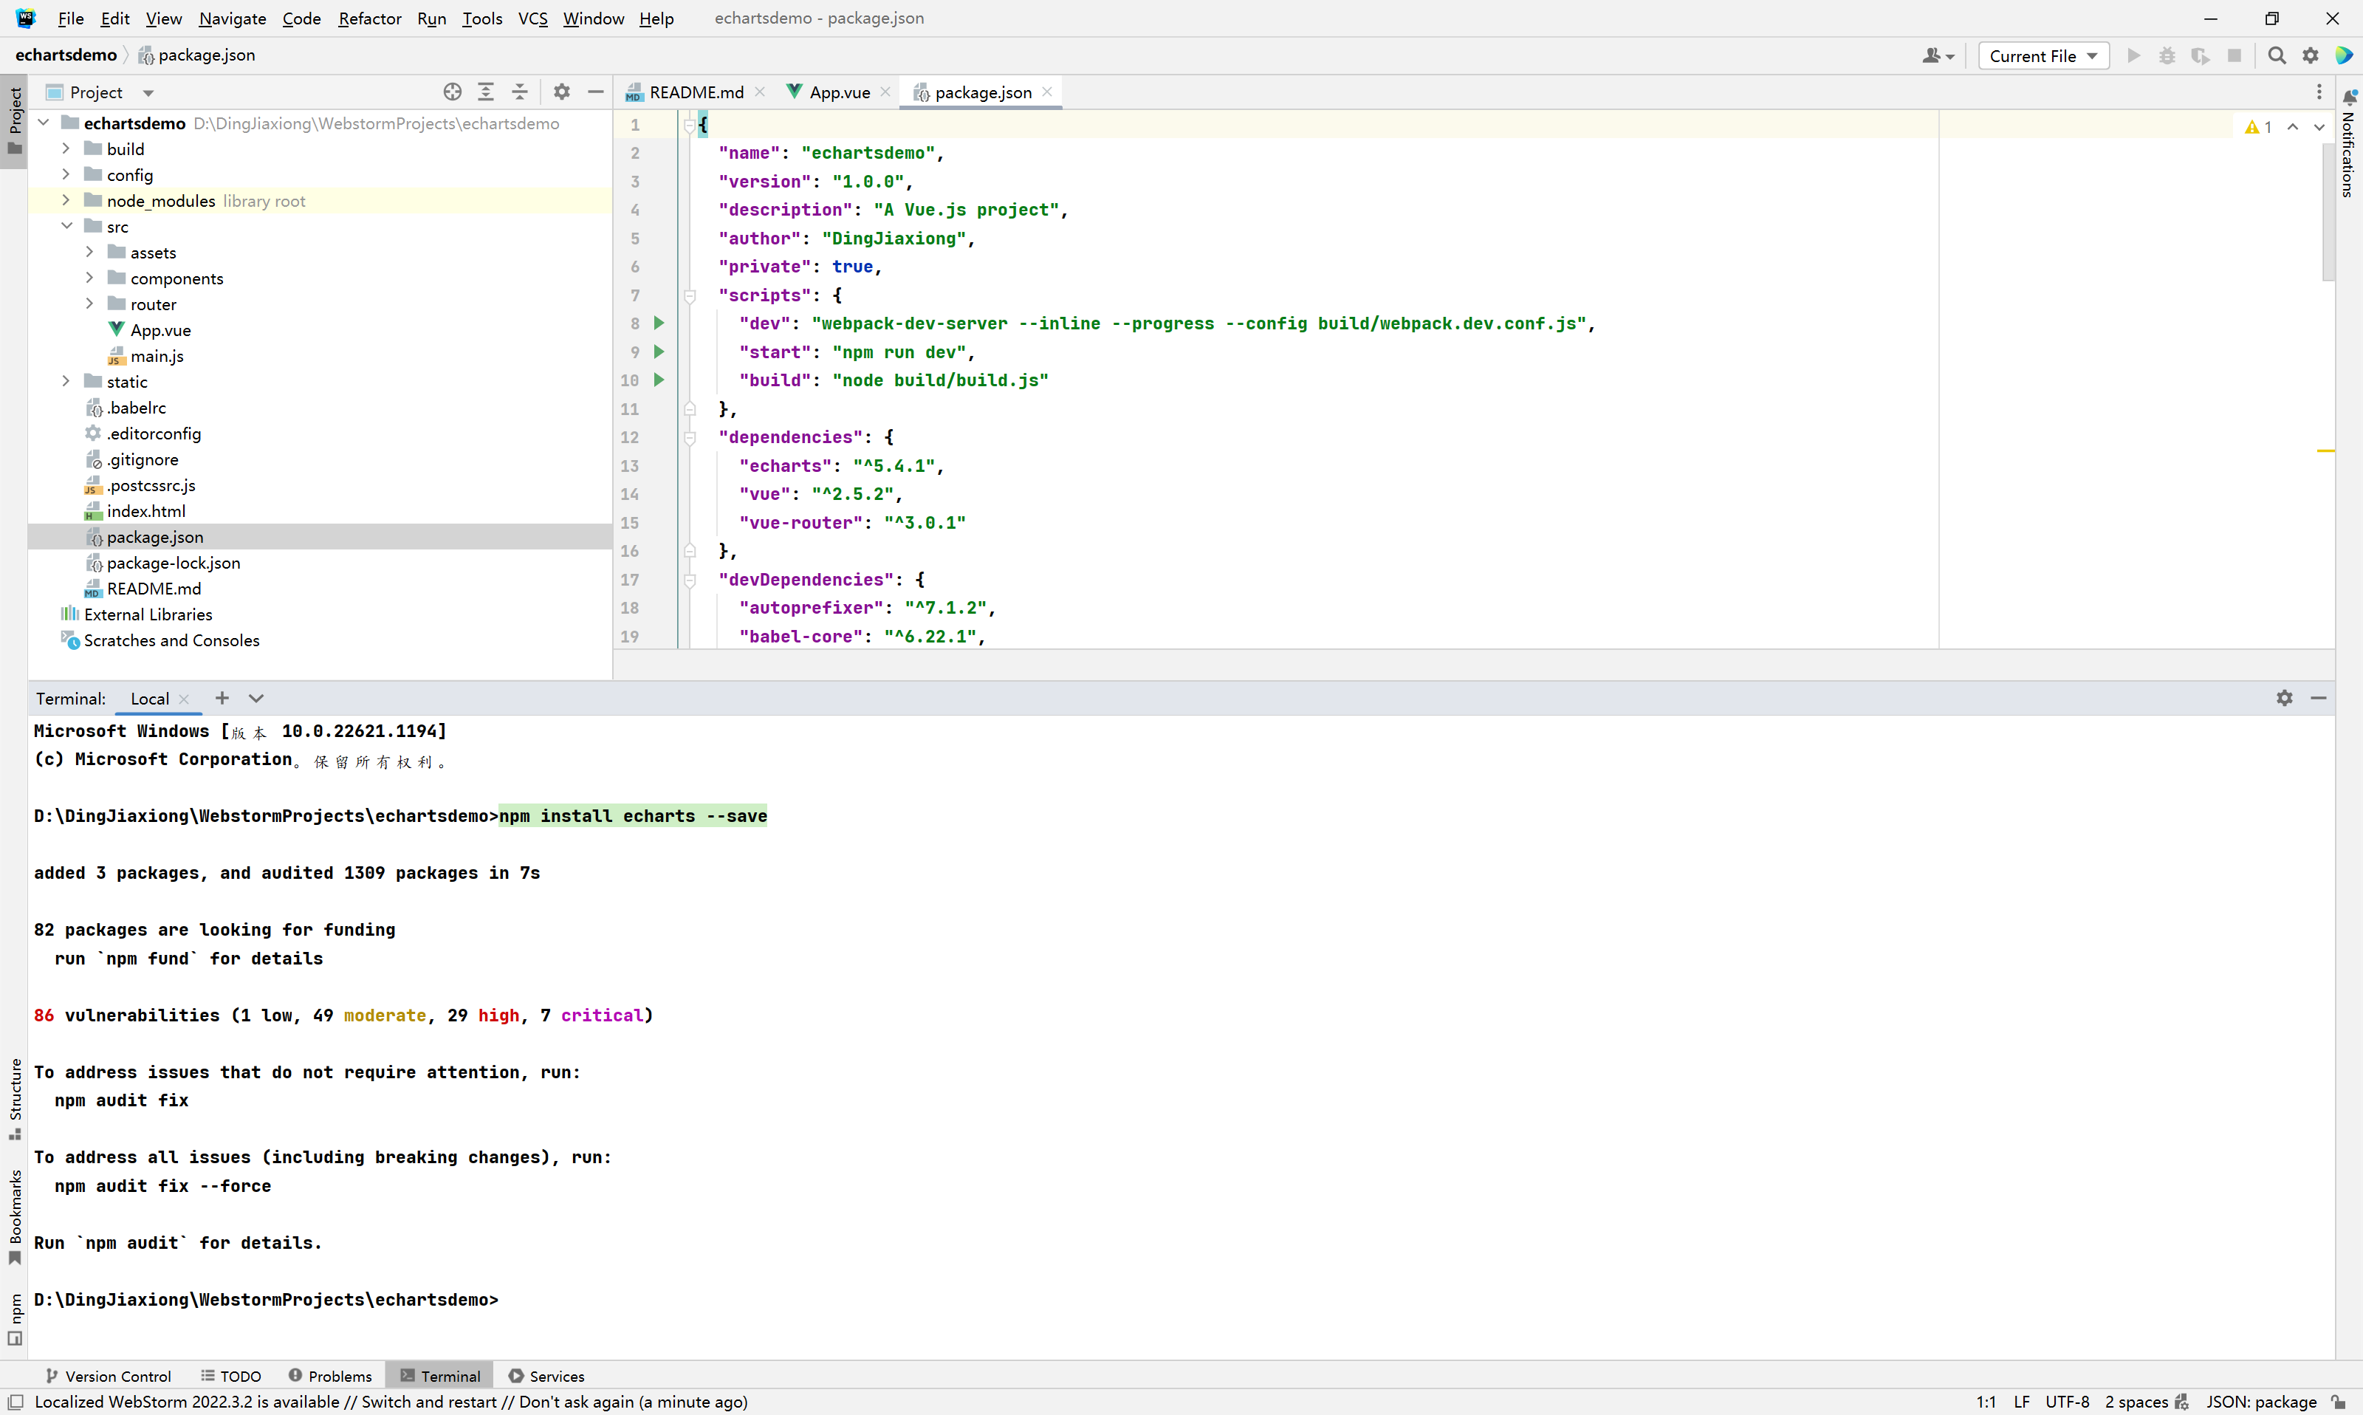Open the Current File run configuration dropdown
Screen dimensions: 2363x1415
(x=2043, y=55)
